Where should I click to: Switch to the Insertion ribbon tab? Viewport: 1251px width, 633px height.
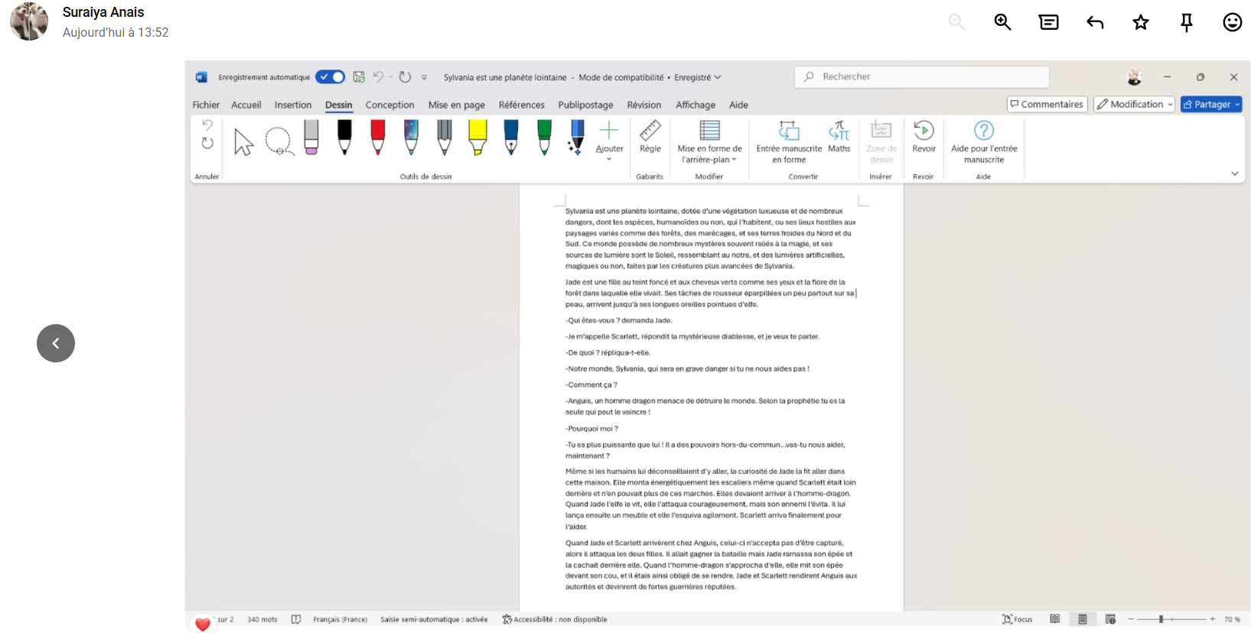click(293, 105)
